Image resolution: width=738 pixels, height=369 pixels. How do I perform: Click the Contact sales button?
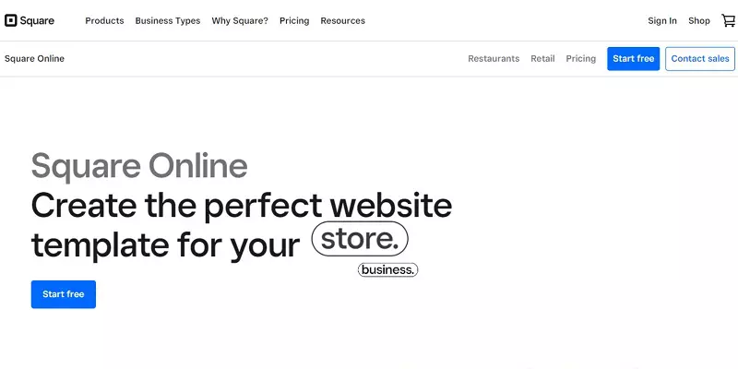point(700,59)
